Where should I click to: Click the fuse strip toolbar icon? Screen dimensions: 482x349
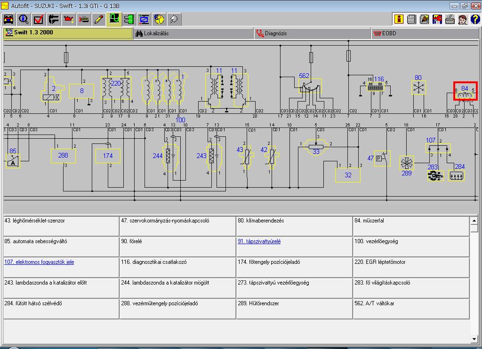coord(84,19)
